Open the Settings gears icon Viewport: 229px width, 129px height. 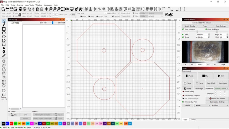[76, 9]
